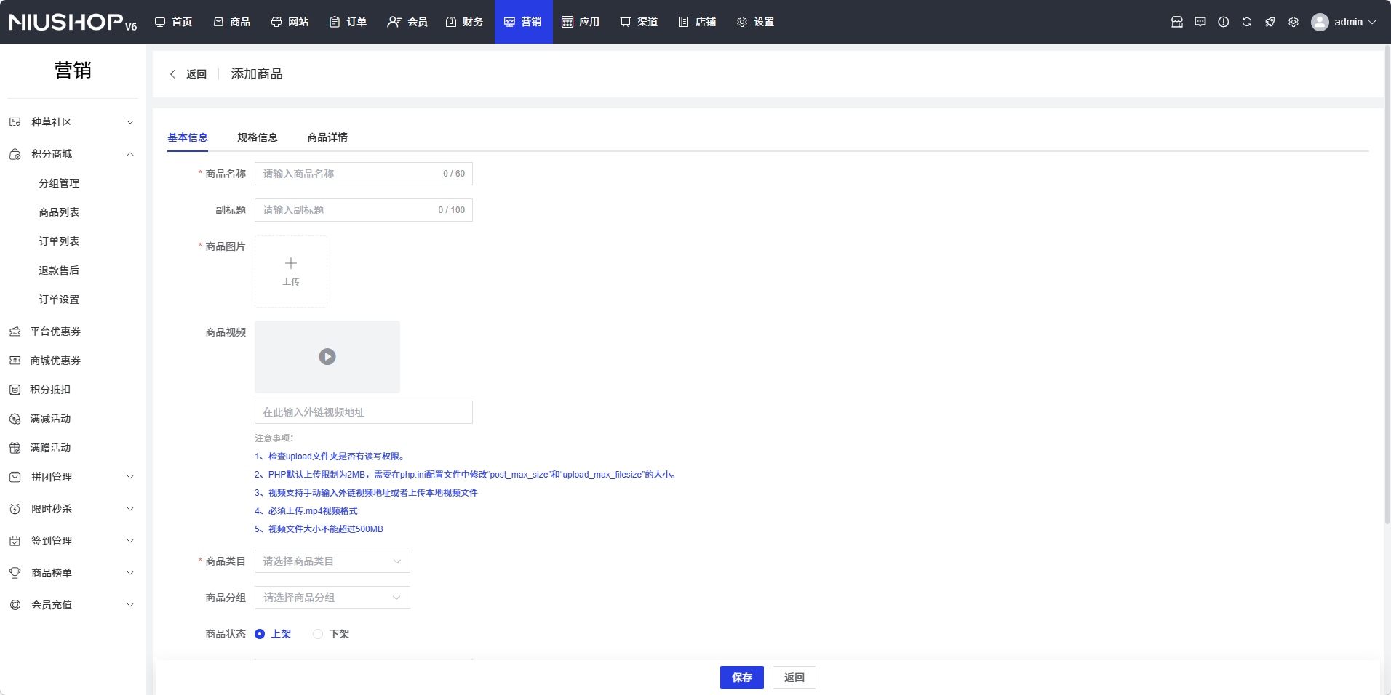The width and height of the screenshot is (1391, 695).
Task: Click the refresh cache icon
Action: [x=1246, y=22]
